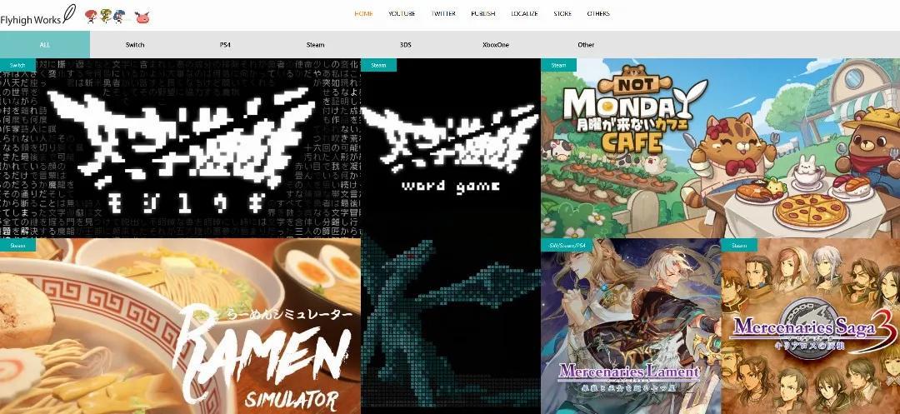The image size is (900, 414).
Task: Go to the YOUTUBE nav link
Action: coord(402,14)
